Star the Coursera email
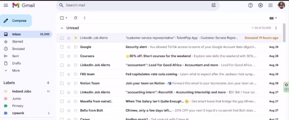 coord(69,56)
